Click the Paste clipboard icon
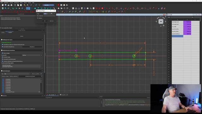Screen dimensions: 202x114 [x=21, y=5]
